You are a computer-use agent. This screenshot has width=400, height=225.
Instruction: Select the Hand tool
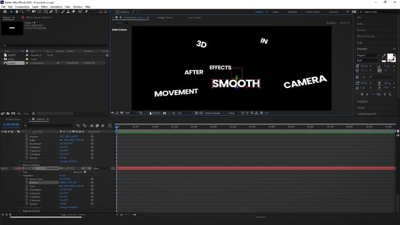(x=17, y=12)
